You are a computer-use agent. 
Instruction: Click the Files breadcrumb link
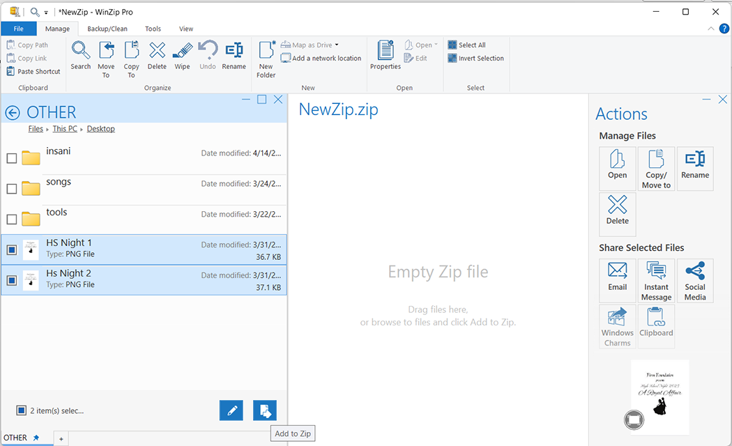pyautogui.click(x=36, y=129)
